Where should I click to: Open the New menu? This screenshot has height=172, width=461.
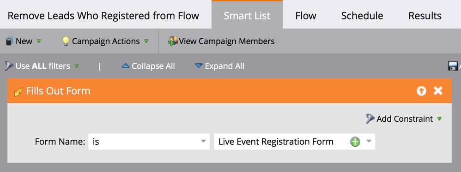pos(24,41)
